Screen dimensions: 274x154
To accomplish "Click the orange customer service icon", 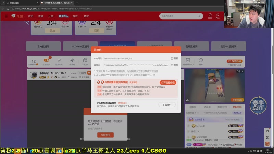I will click(267, 144).
